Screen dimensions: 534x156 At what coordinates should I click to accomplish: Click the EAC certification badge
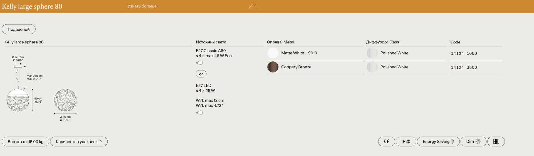(x=496, y=142)
